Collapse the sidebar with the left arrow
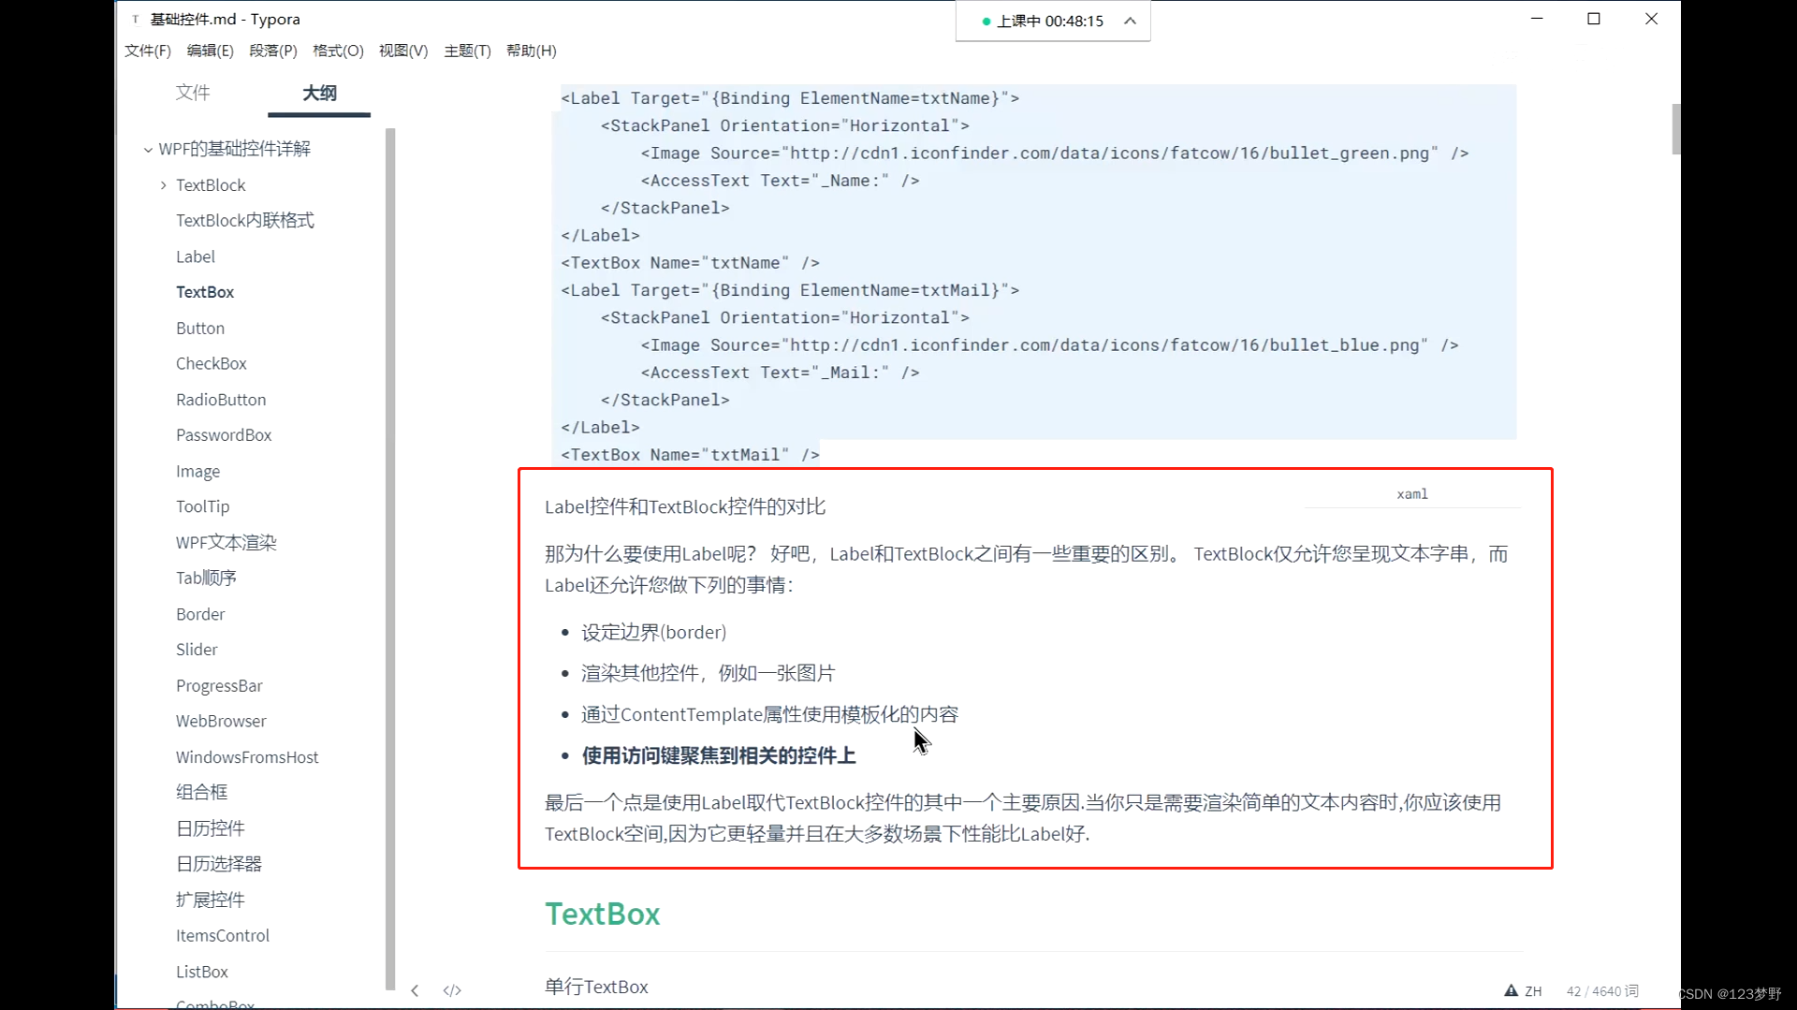 415,990
